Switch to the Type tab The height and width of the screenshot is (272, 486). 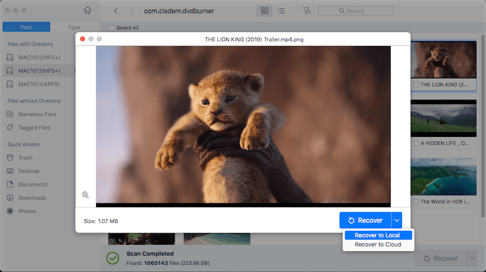point(74,27)
